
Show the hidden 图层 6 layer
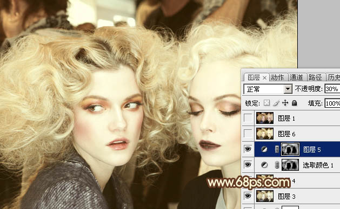pyautogui.click(x=248, y=134)
